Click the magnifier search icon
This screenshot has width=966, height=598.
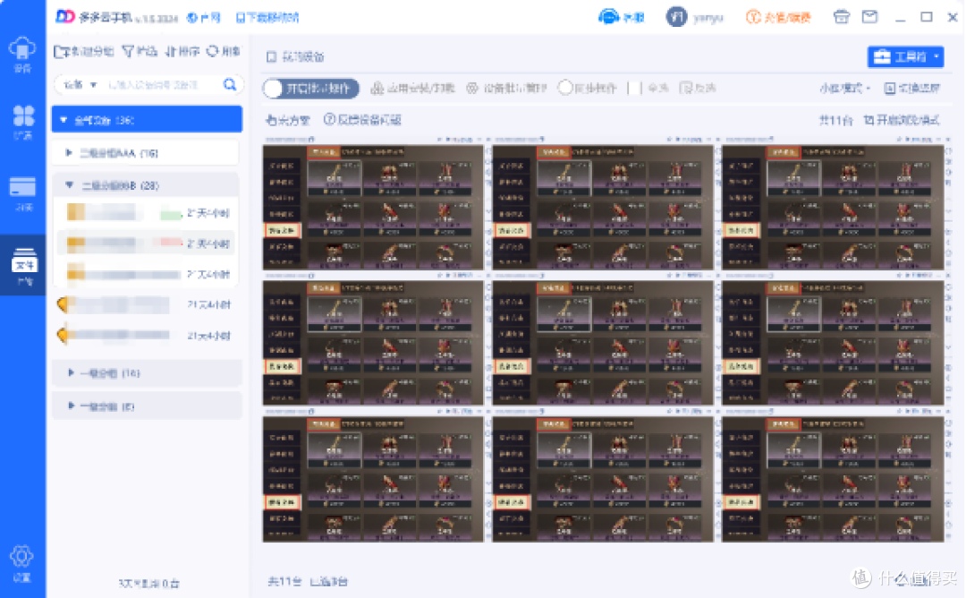(x=230, y=84)
